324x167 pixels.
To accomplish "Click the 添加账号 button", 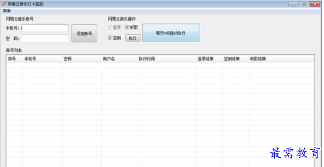I will 84,33.
